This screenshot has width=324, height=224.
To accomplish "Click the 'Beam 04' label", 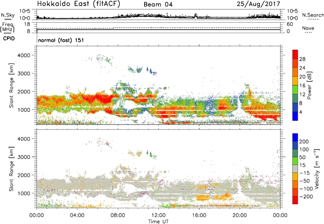I will pyautogui.click(x=158, y=4).
